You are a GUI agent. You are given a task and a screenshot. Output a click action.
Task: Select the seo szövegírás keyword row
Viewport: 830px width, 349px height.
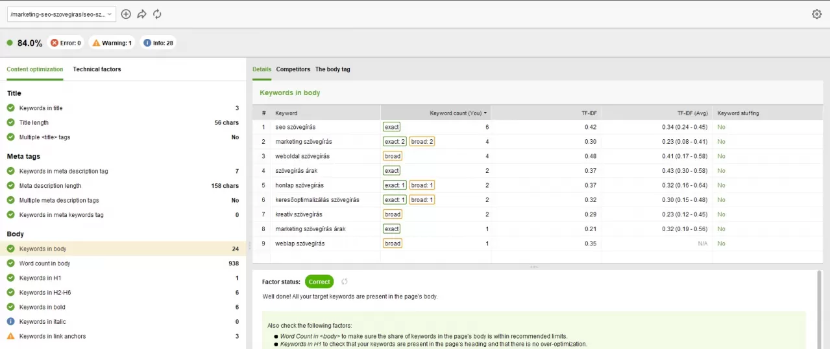(538, 127)
